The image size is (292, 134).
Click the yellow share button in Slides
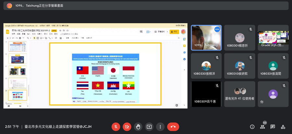click(175, 32)
